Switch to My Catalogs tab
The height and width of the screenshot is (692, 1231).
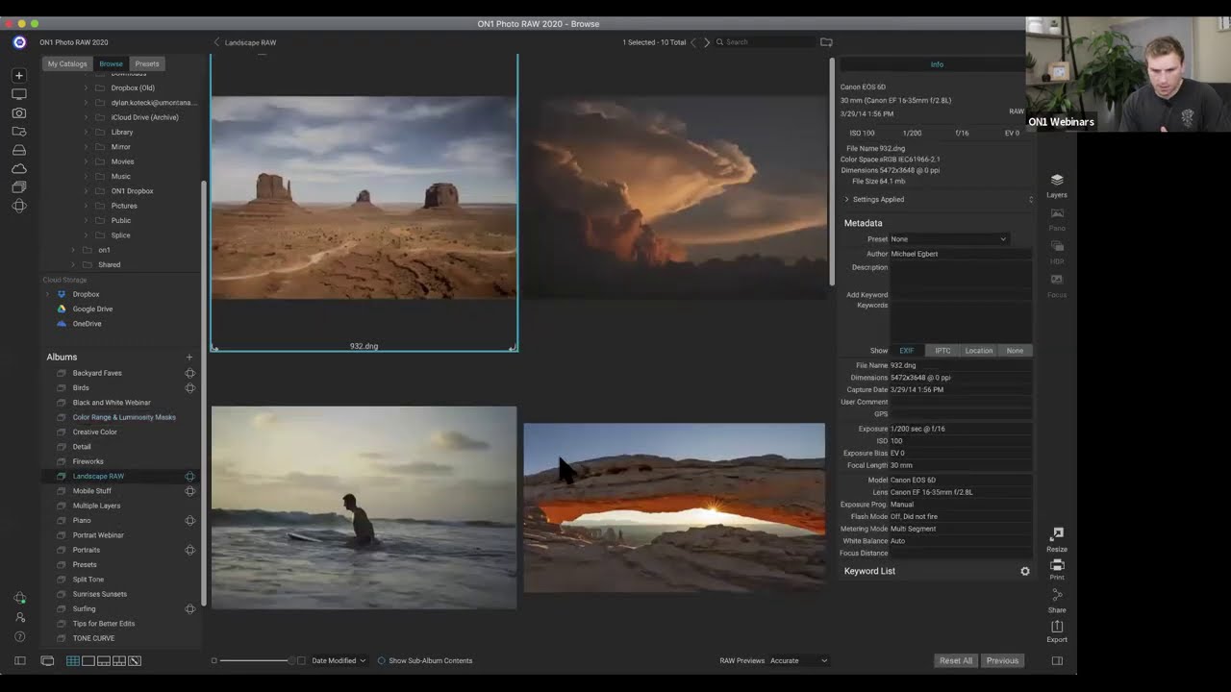point(67,64)
